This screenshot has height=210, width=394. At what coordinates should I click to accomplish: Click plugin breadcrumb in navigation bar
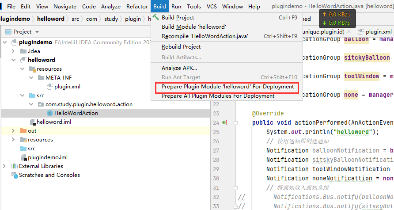pos(133,19)
